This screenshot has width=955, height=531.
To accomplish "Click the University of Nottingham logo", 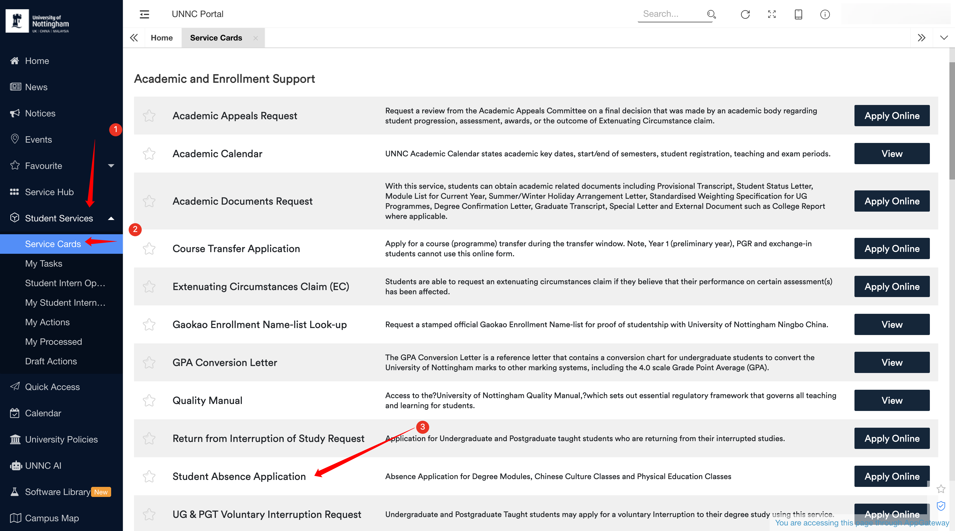I will (x=37, y=21).
